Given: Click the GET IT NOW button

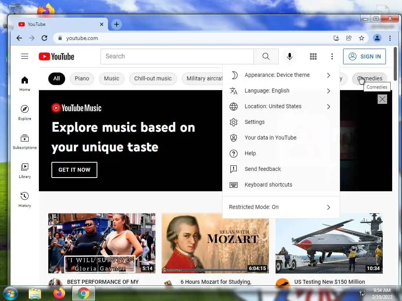Looking at the screenshot, I should point(74,170).
